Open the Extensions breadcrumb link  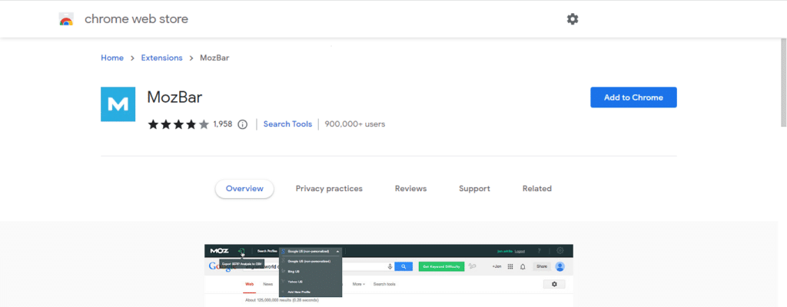click(161, 58)
